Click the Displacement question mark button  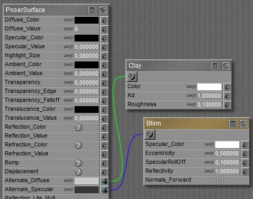point(78,172)
